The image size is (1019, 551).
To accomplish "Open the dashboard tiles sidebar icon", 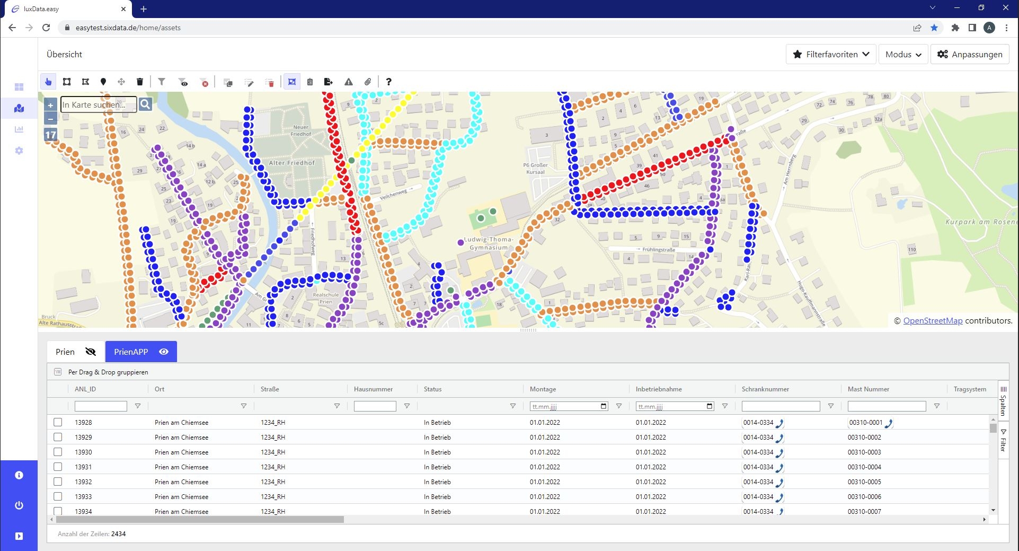I will point(19,87).
